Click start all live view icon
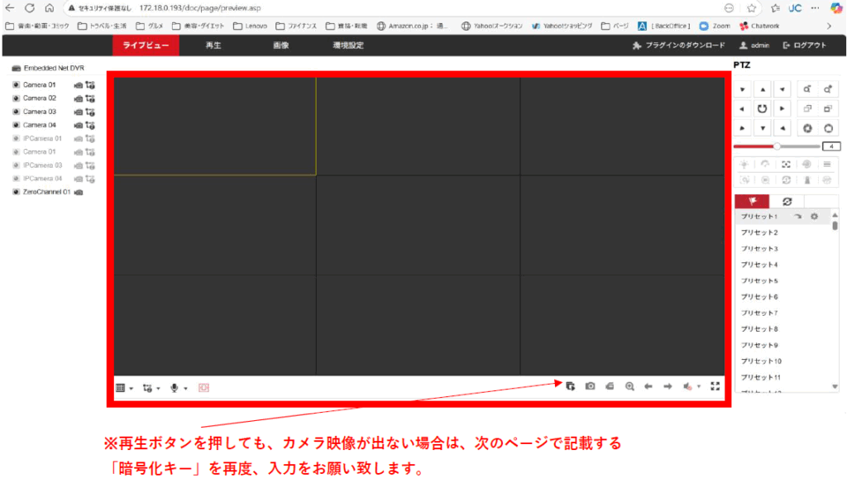The image size is (847, 488). point(571,386)
